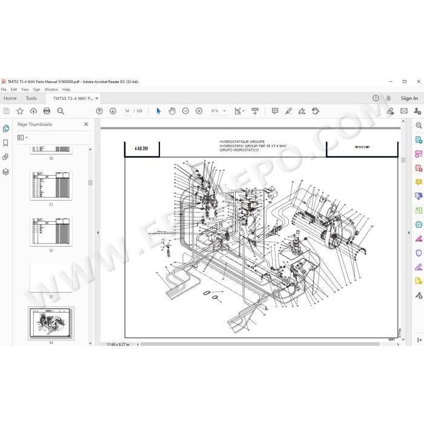The height and width of the screenshot is (424, 424).
Task: Go to previous page arrow
Action: click(x=99, y=111)
